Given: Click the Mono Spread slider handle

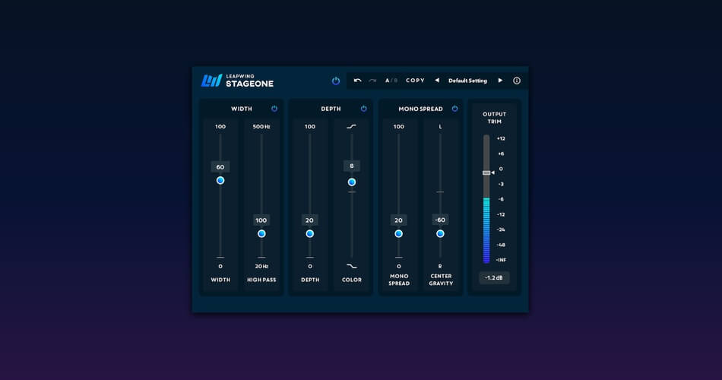Looking at the screenshot, I should (x=399, y=233).
